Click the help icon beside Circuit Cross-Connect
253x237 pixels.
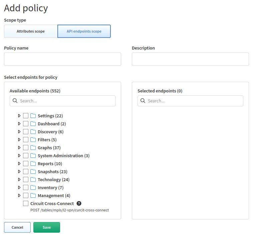click(79, 203)
